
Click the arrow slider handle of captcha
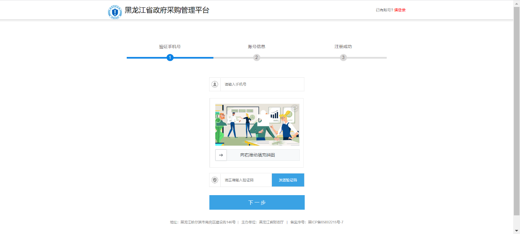221,155
